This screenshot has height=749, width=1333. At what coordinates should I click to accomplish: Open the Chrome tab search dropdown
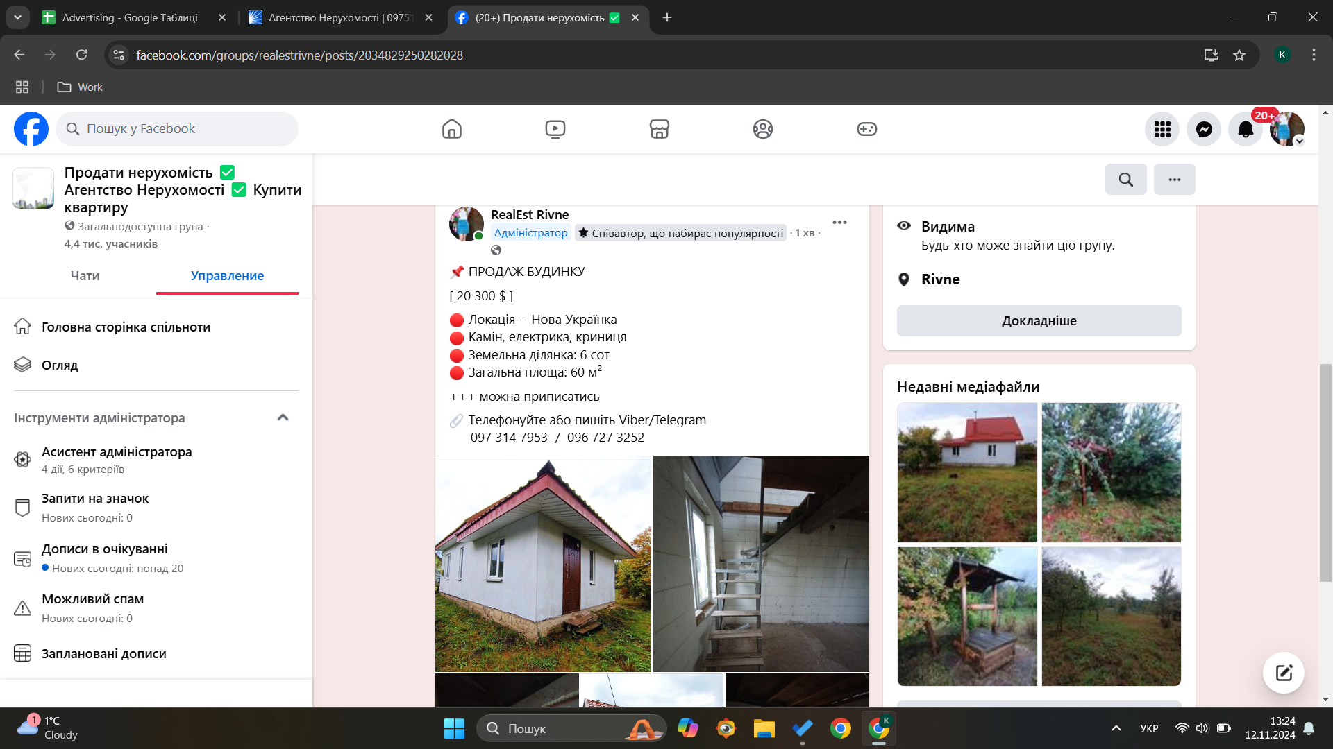click(x=17, y=17)
